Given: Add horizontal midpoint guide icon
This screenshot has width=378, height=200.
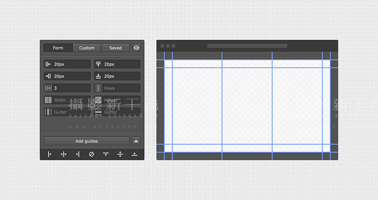Looking at the screenshot, I should (x=120, y=154).
